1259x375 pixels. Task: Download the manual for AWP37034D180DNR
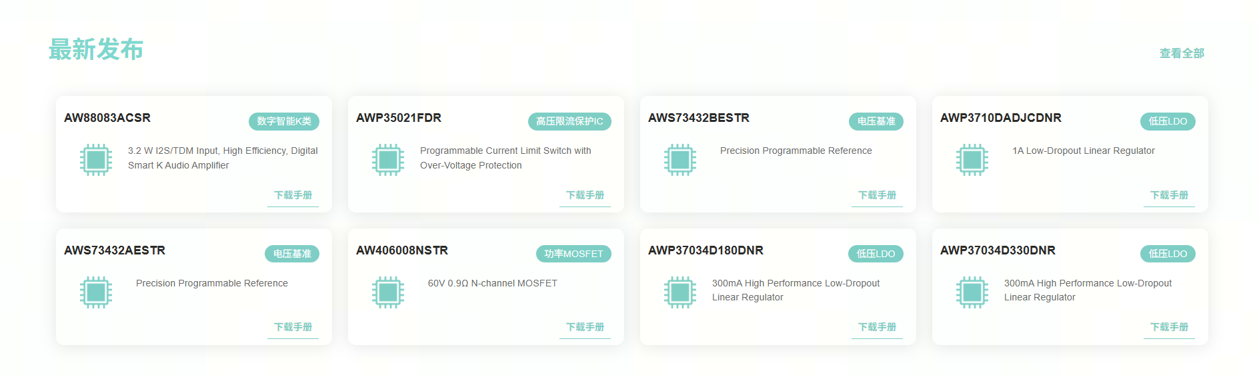[x=877, y=327]
